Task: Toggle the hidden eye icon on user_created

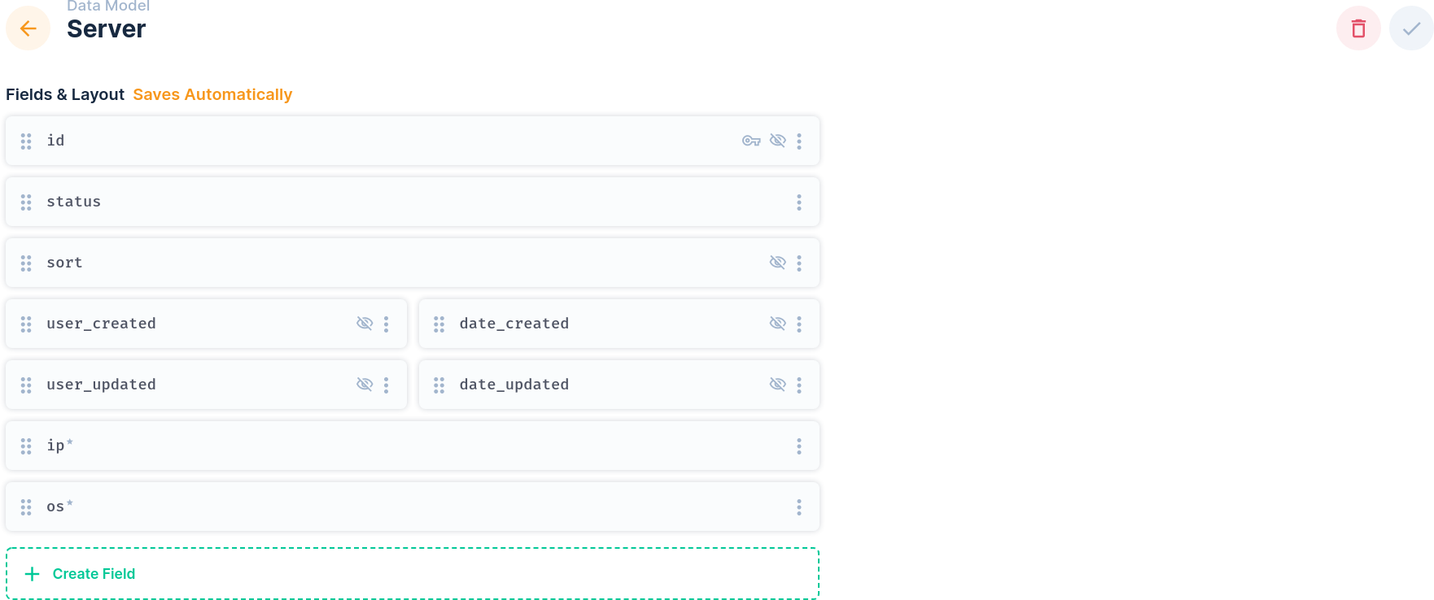Action: pos(365,323)
